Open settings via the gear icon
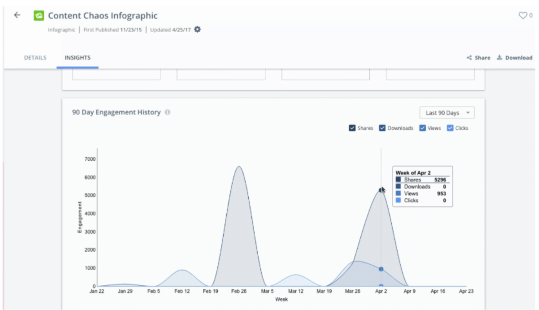Screen dimensions: 539x310 [x=198, y=30]
